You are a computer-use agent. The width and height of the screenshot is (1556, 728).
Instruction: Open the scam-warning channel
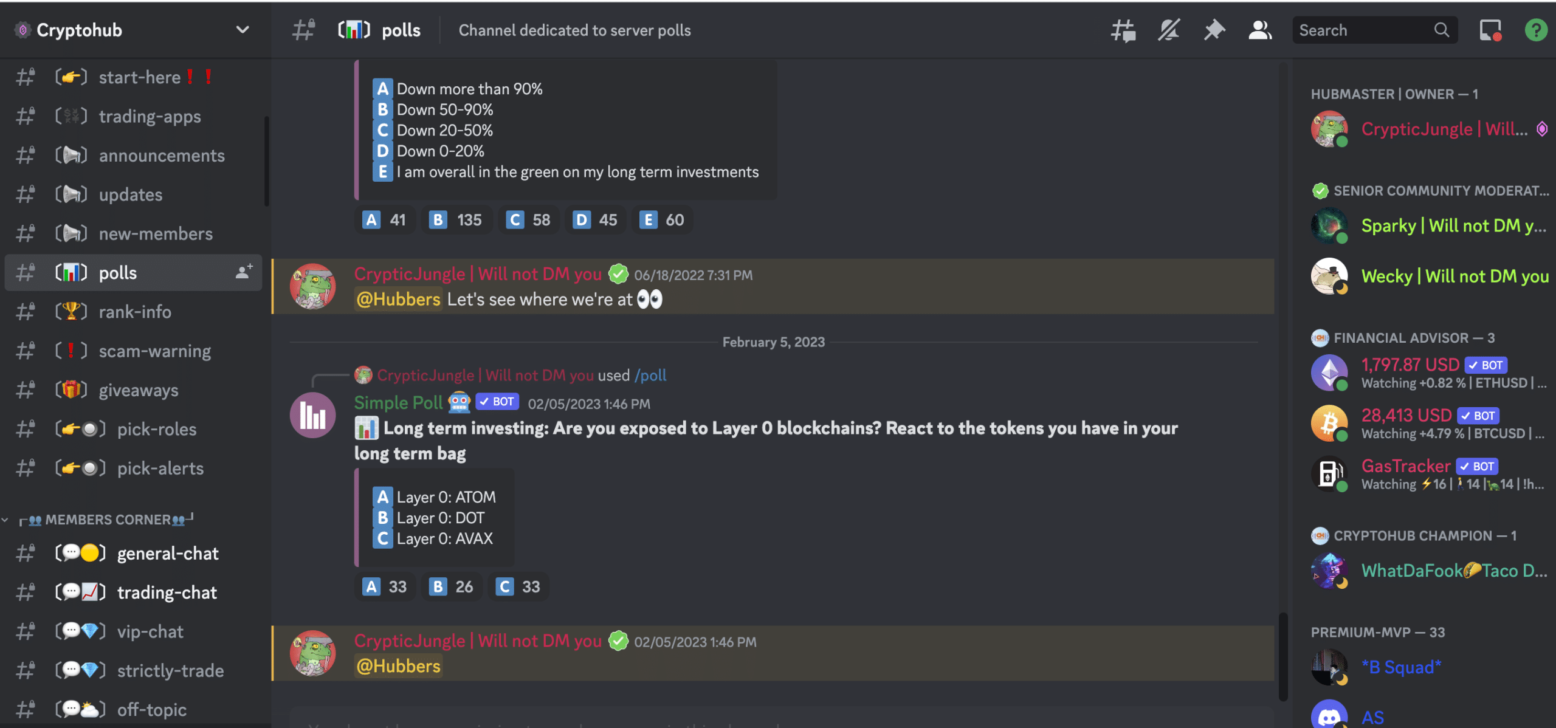coord(154,349)
